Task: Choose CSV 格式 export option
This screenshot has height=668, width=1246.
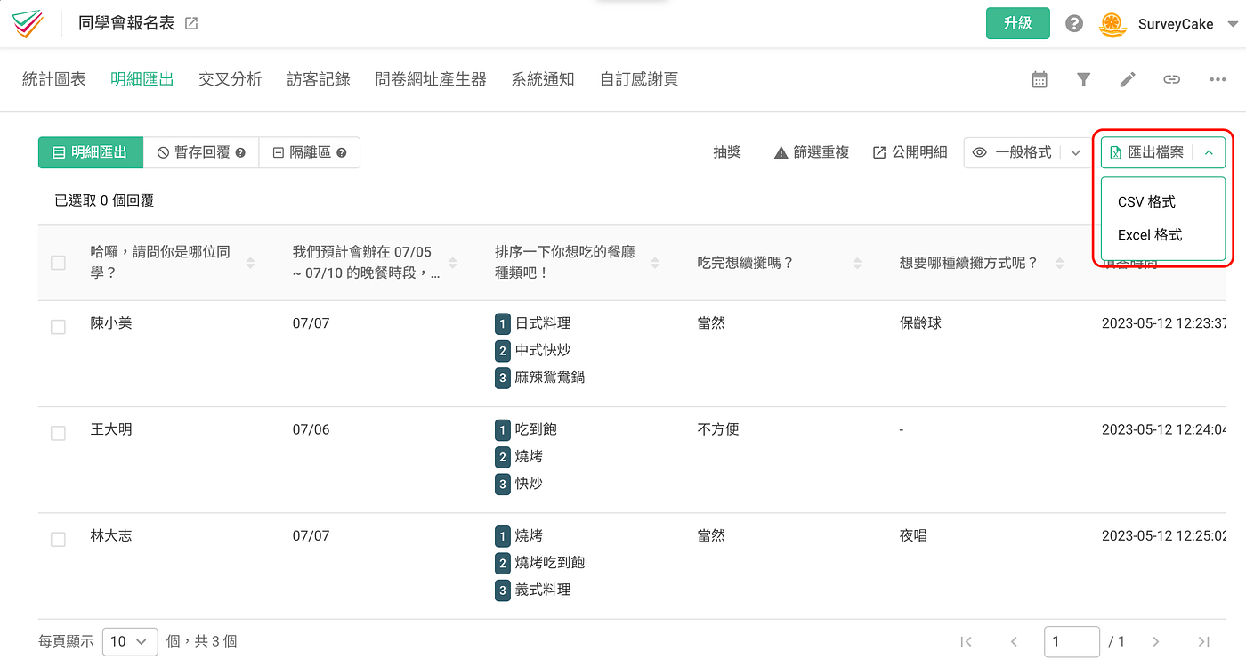Action: point(1146,202)
